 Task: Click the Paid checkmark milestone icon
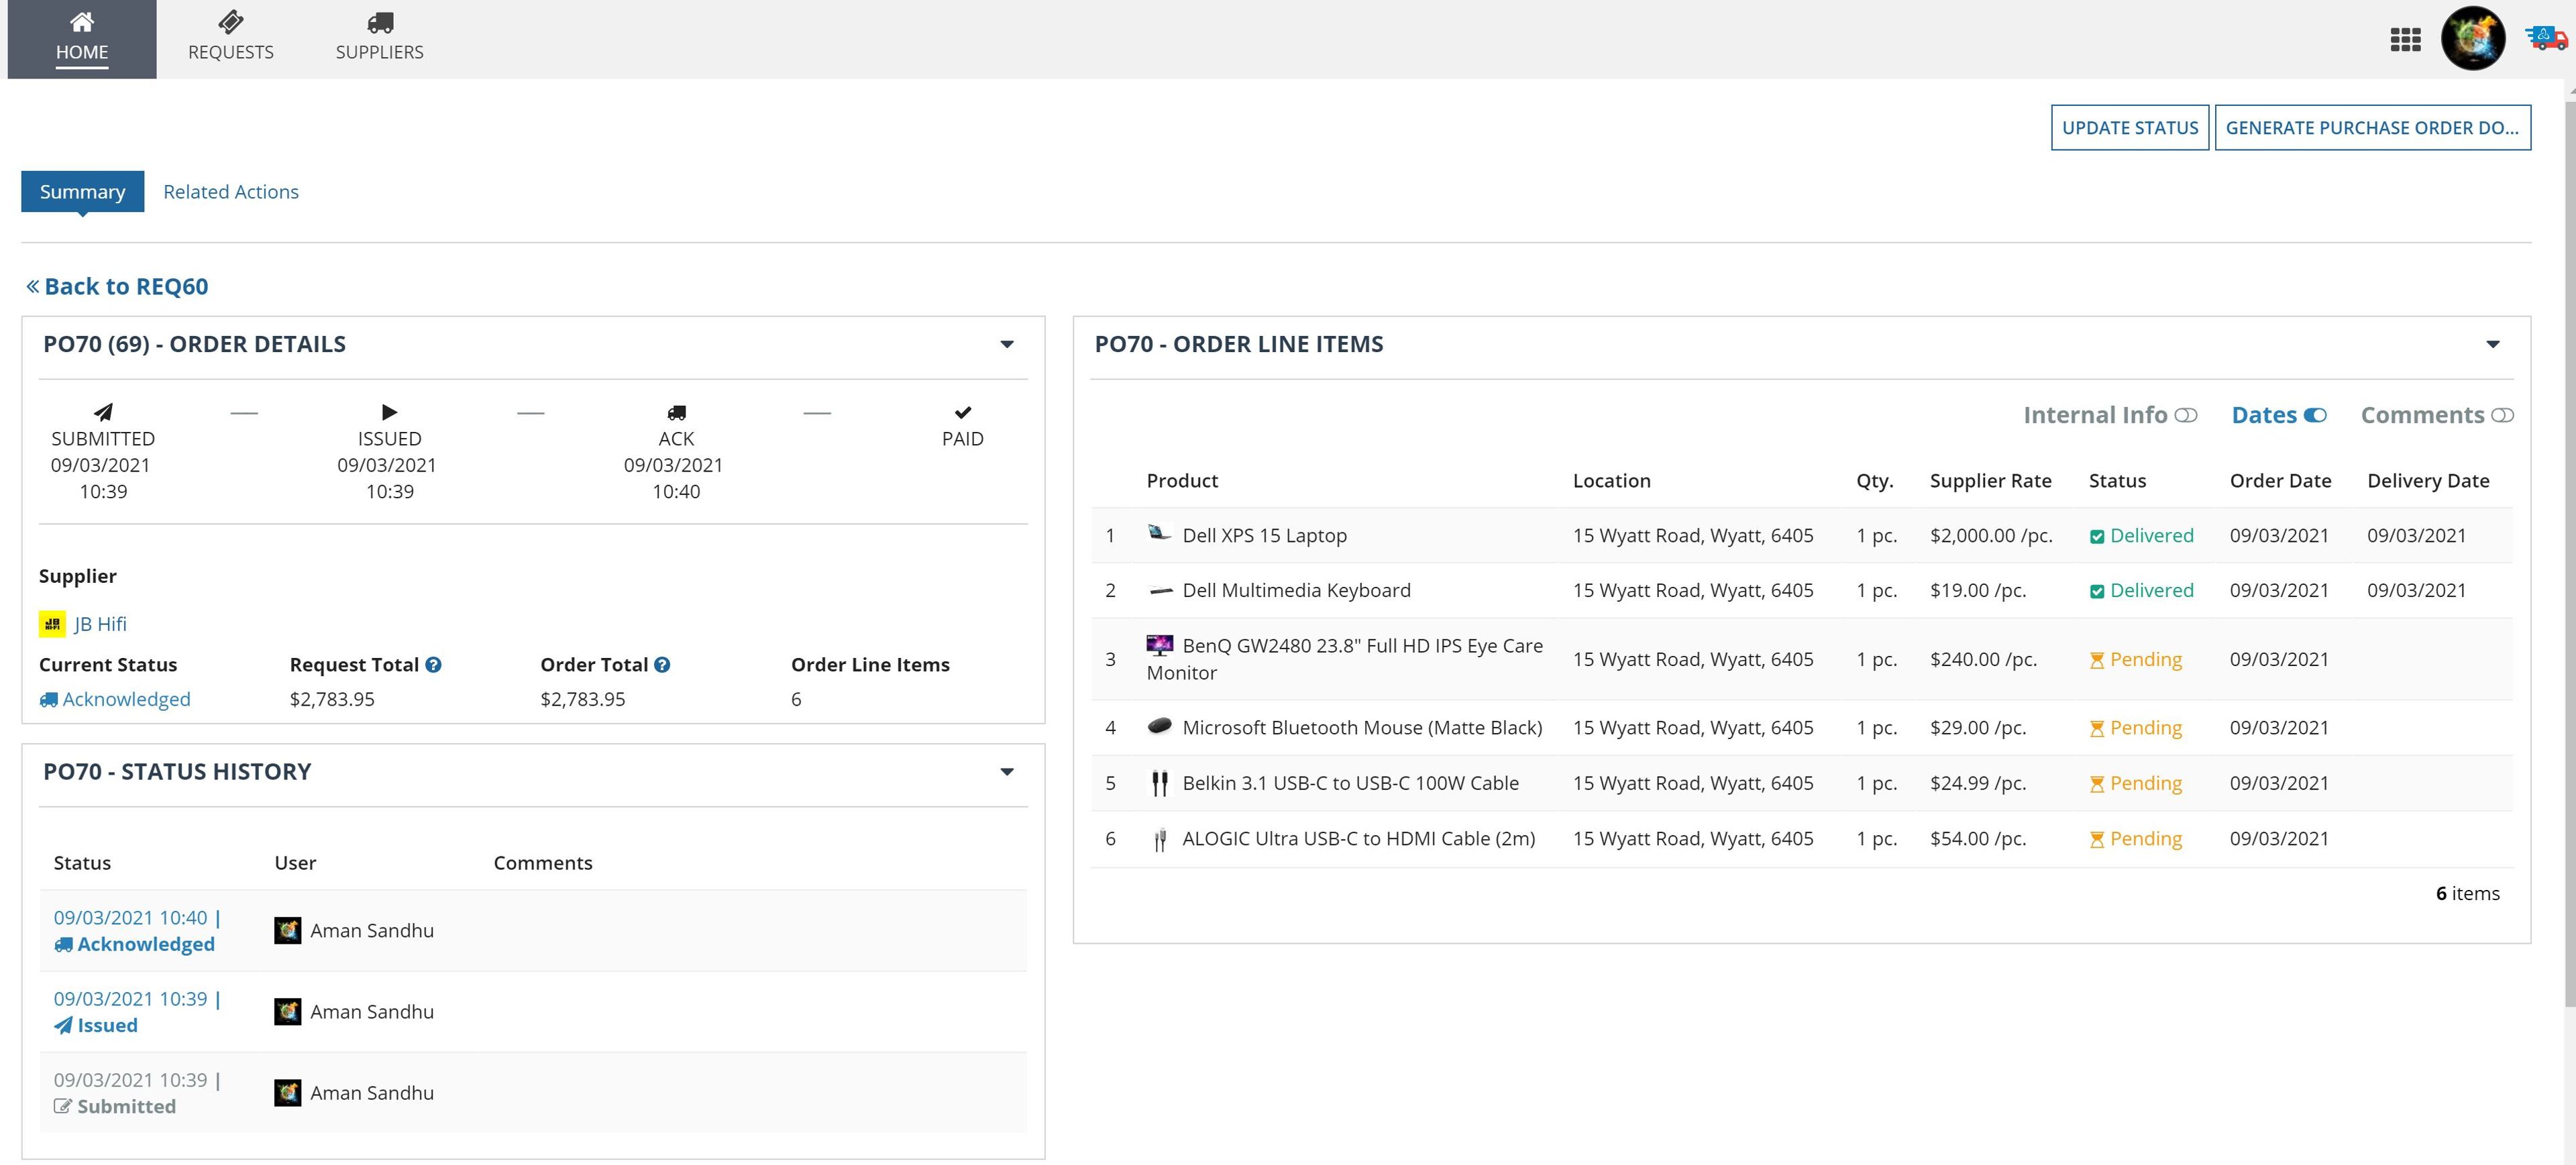tap(963, 411)
